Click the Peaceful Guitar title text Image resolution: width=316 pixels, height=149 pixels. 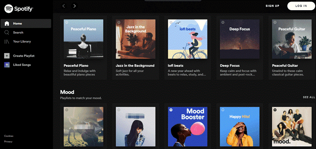(x=285, y=66)
